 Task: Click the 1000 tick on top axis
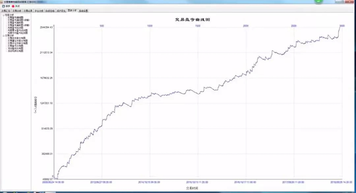pyautogui.click(x=150, y=26)
